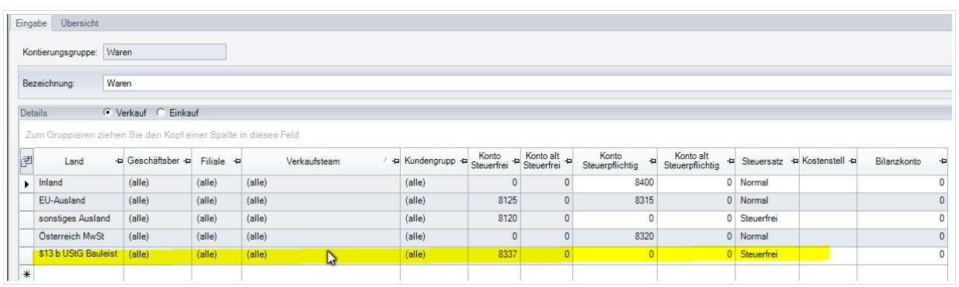Click the 8400 Konto Steuerpflichtig value
959x287 pixels.
click(x=615, y=185)
